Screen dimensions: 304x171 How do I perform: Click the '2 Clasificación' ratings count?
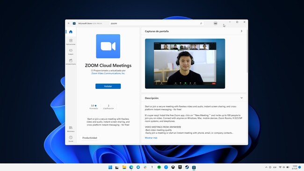coord(109,107)
